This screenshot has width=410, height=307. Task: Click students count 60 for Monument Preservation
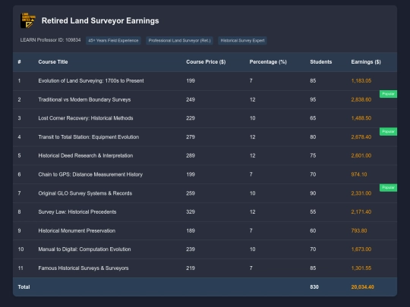click(x=313, y=230)
